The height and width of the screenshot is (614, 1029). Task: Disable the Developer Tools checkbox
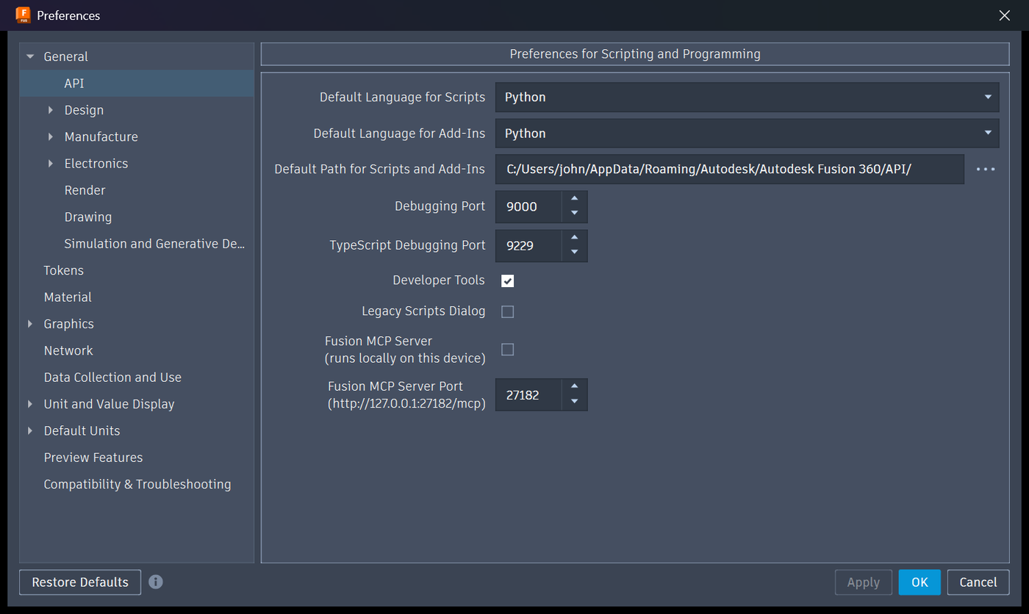pyautogui.click(x=507, y=281)
